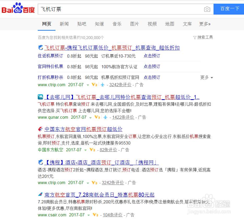Select the 网页 tab
The height and width of the screenshot is (220, 244).
tap(47, 24)
